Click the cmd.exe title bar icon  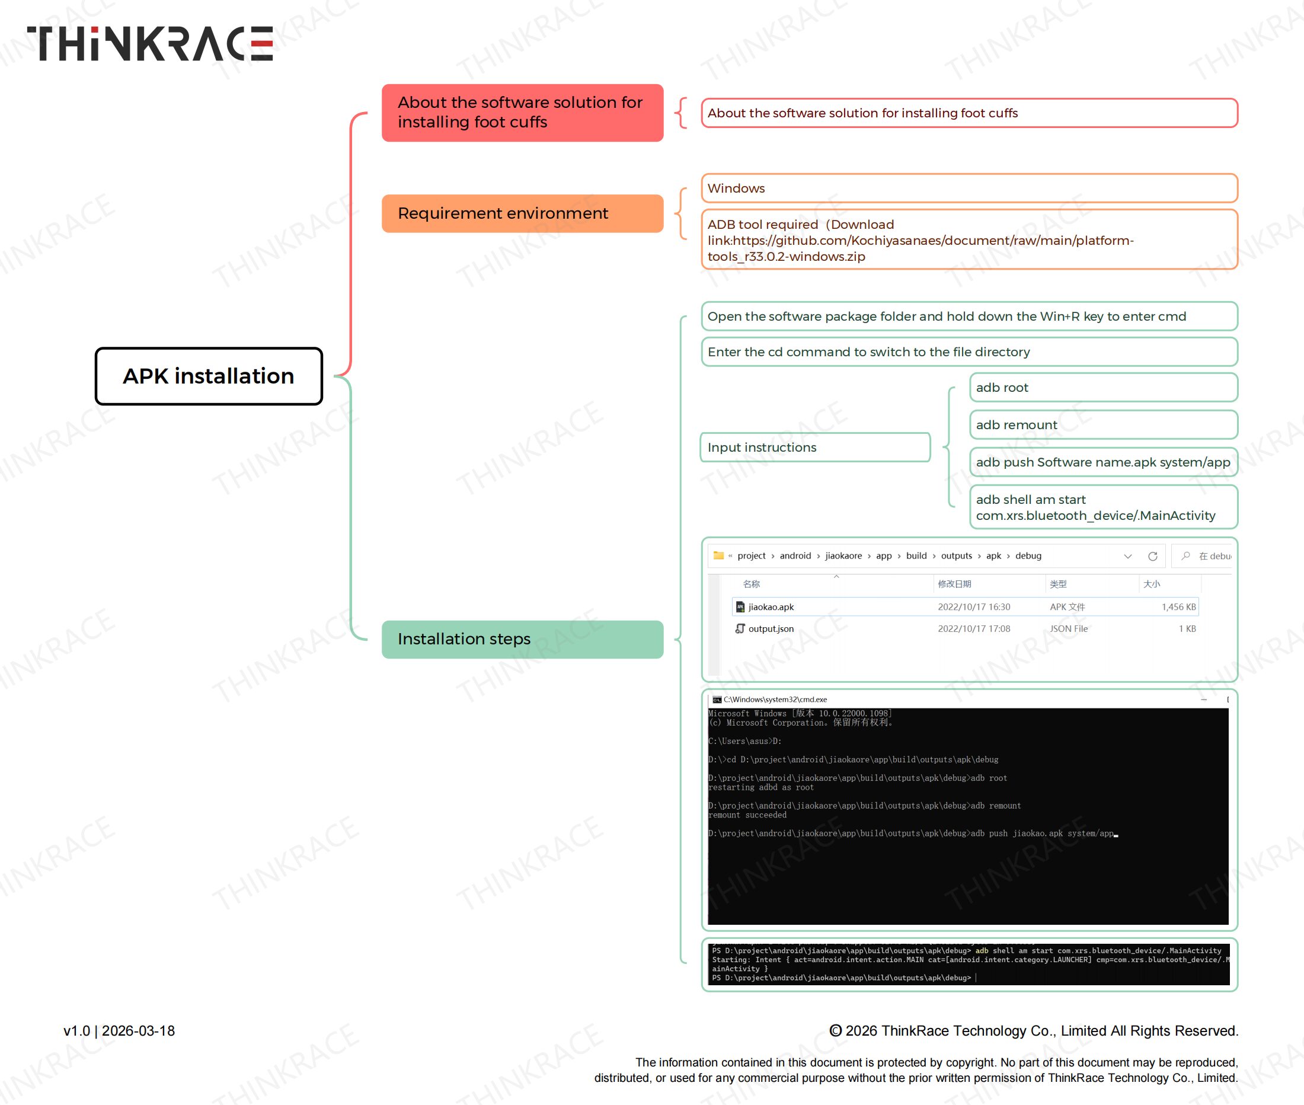(717, 700)
